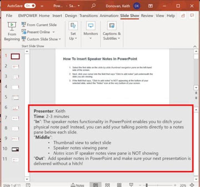The width and height of the screenshot is (200, 187).
Task: Open the file name save-location dropdown arrow
Action: 79,6
